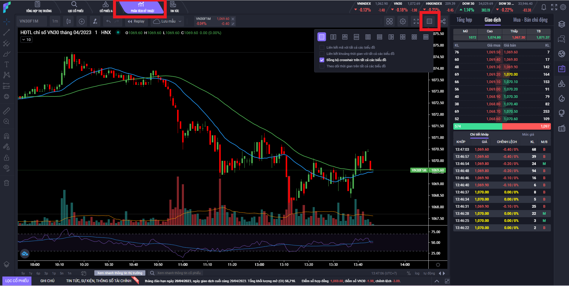
Task: Uncheck Đồng bộ crosshair checkbox
Action: pyautogui.click(x=322, y=60)
